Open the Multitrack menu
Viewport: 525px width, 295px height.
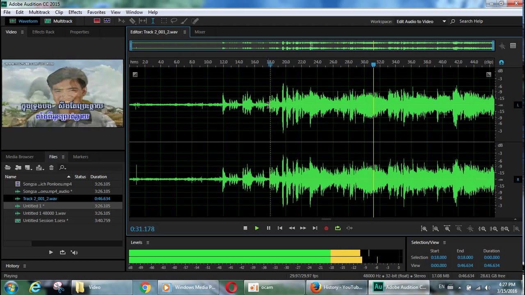(39, 12)
